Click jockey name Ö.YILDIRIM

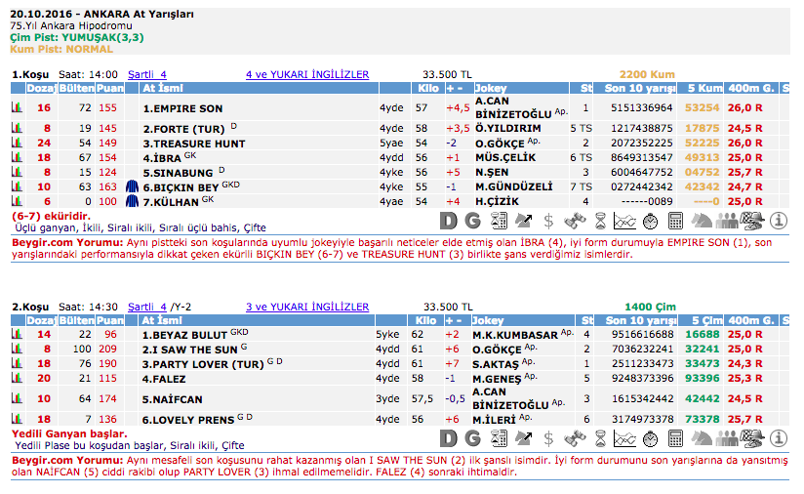507,128
